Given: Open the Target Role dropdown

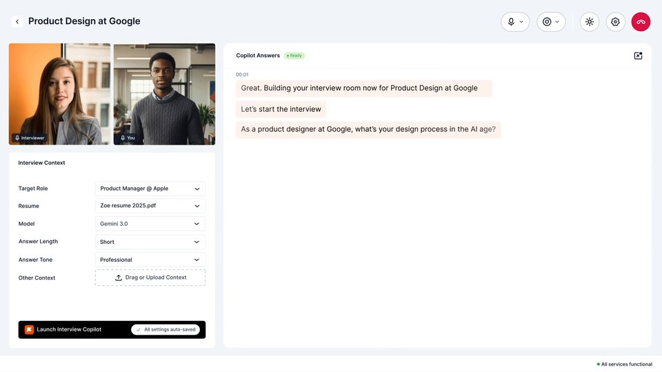Looking at the screenshot, I should 150,189.
